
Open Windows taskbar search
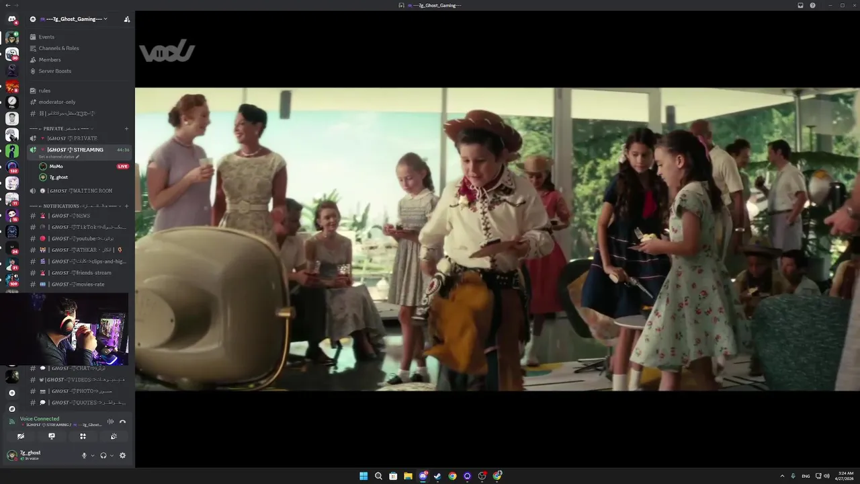tap(378, 476)
